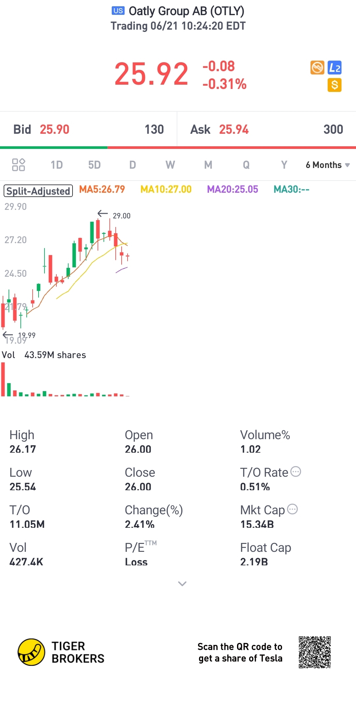356x707 pixels.
Task: Tap the Oatly Group AB (OTLY) title
Action: (187, 11)
